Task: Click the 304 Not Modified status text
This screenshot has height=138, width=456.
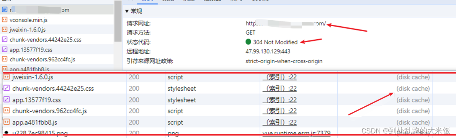Action: tap(275, 42)
